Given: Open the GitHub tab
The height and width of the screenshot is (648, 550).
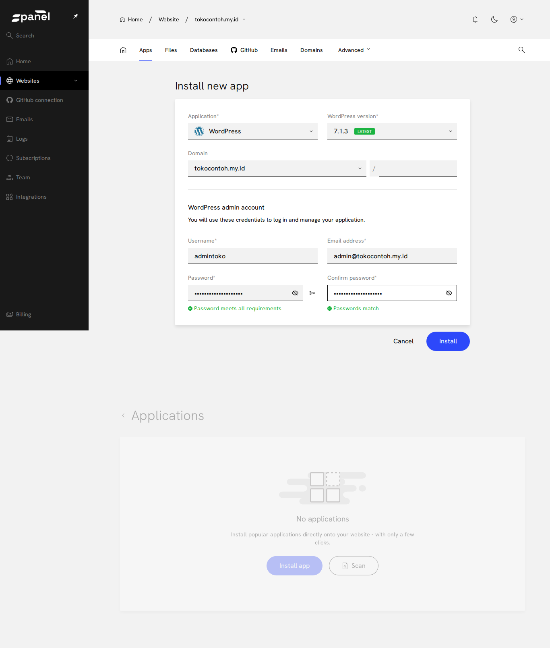Looking at the screenshot, I should (244, 50).
